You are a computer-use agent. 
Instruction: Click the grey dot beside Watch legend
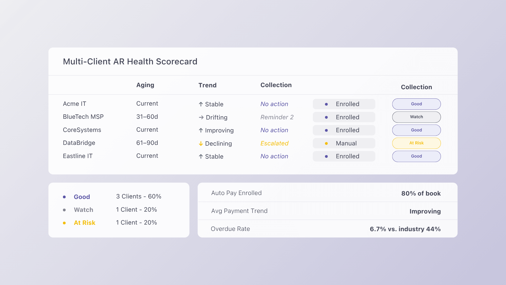[64, 210]
